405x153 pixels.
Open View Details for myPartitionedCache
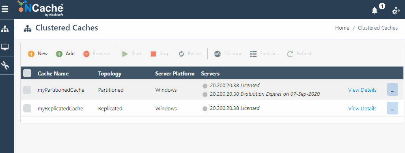pyautogui.click(x=362, y=90)
